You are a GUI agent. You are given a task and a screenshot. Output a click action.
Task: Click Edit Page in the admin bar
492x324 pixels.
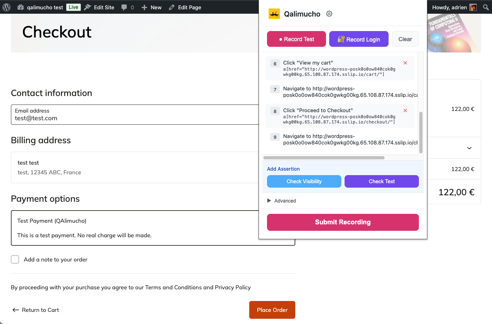[185, 7]
